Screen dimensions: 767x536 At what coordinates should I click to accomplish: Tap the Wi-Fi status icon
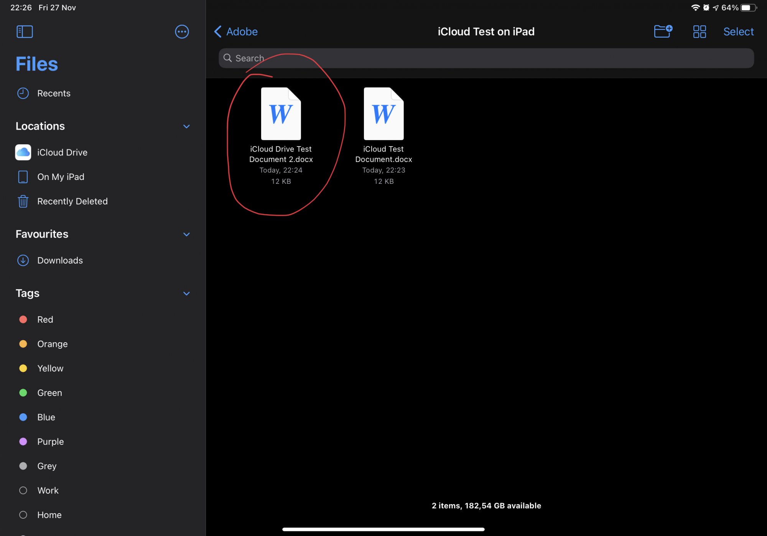coord(695,8)
